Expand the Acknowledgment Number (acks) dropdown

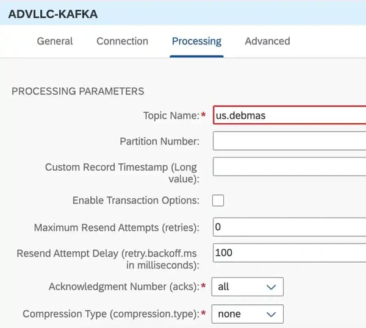[x=248, y=287]
